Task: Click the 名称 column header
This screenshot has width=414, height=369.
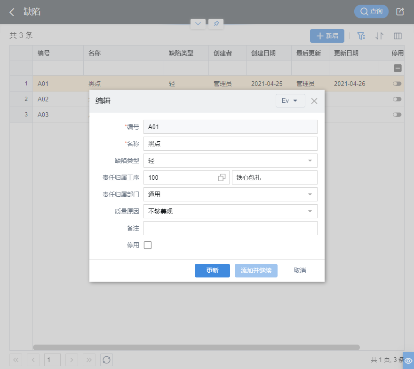Action: click(124, 53)
